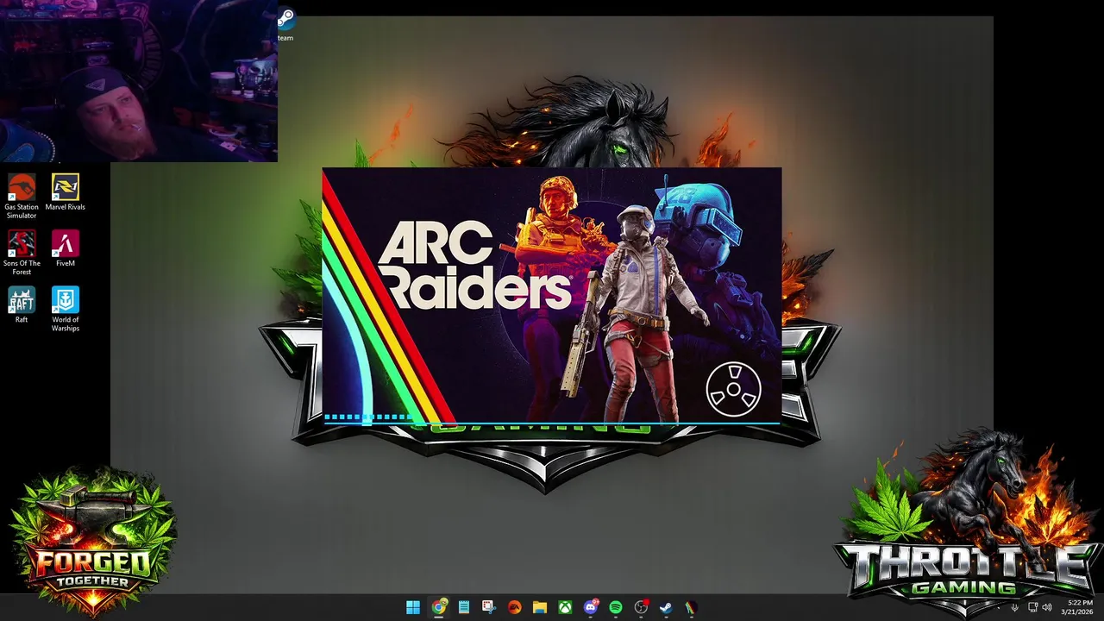Select the Marvel Rivals desktop icon
The height and width of the screenshot is (621, 1104).
(65, 193)
